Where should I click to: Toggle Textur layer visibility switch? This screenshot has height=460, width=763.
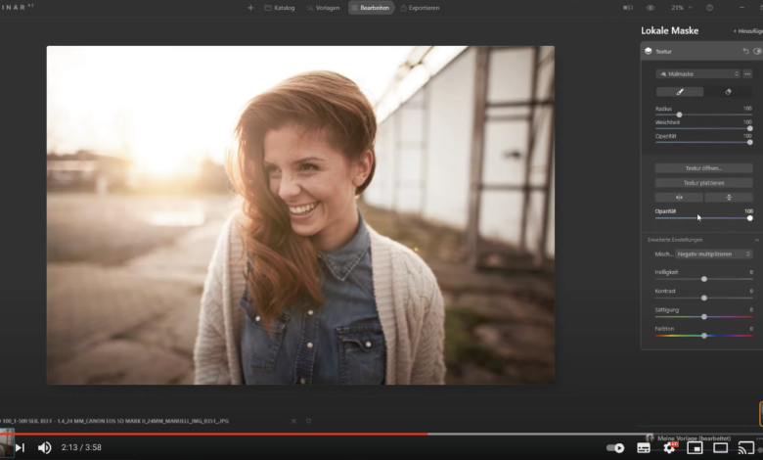coord(757,51)
